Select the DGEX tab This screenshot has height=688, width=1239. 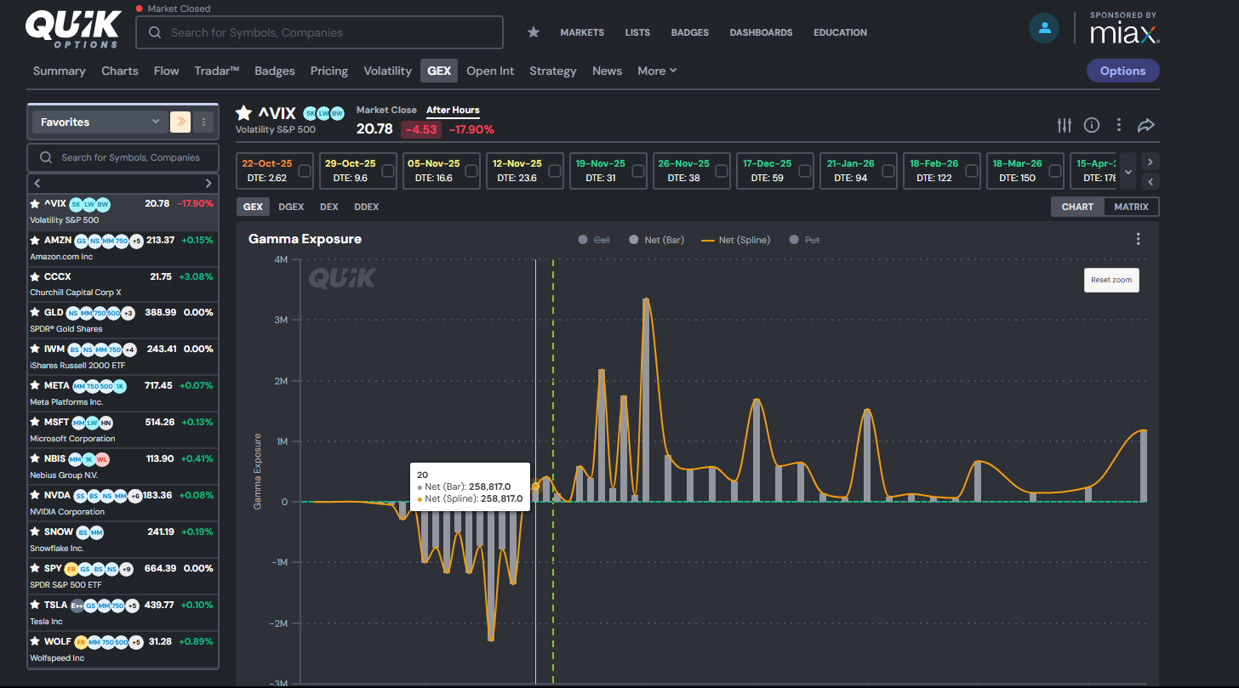[x=291, y=207]
